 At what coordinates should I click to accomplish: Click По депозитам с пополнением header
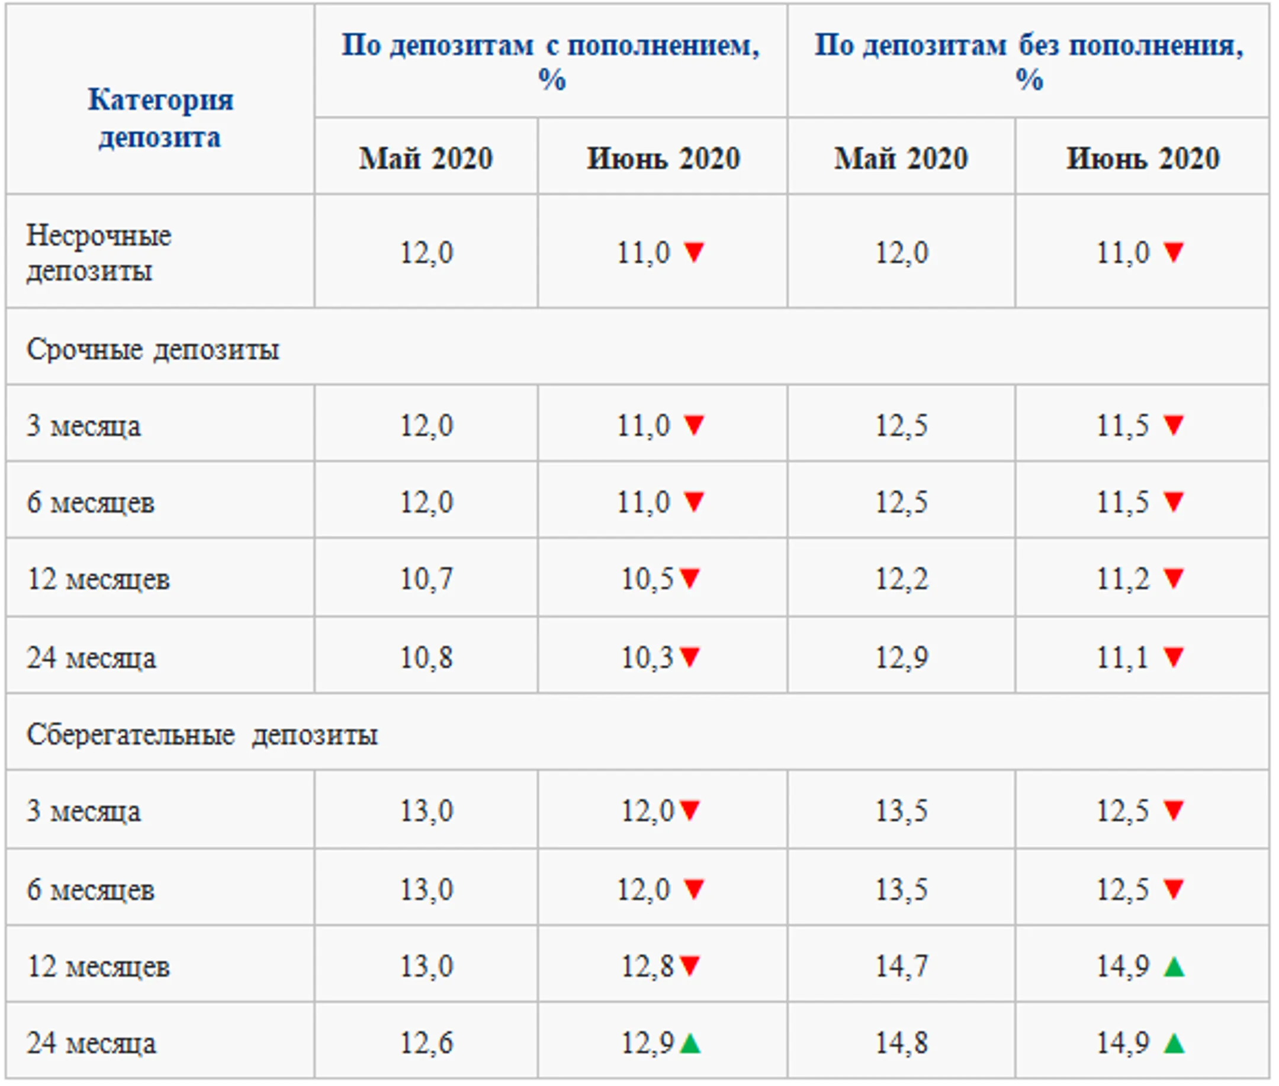[551, 62]
